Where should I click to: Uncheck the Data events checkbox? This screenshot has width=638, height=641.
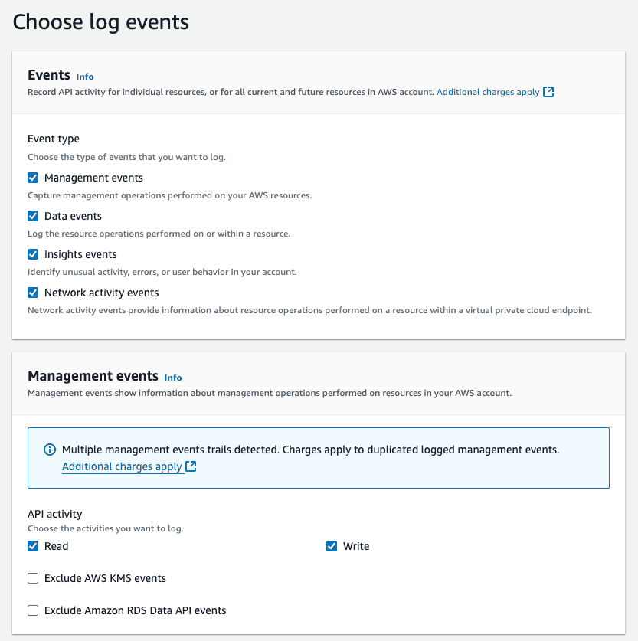pyautogui.click(x=33, y=215)
